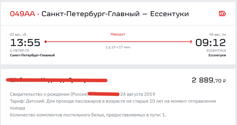Click the bedding sets count line

(88, 115)
